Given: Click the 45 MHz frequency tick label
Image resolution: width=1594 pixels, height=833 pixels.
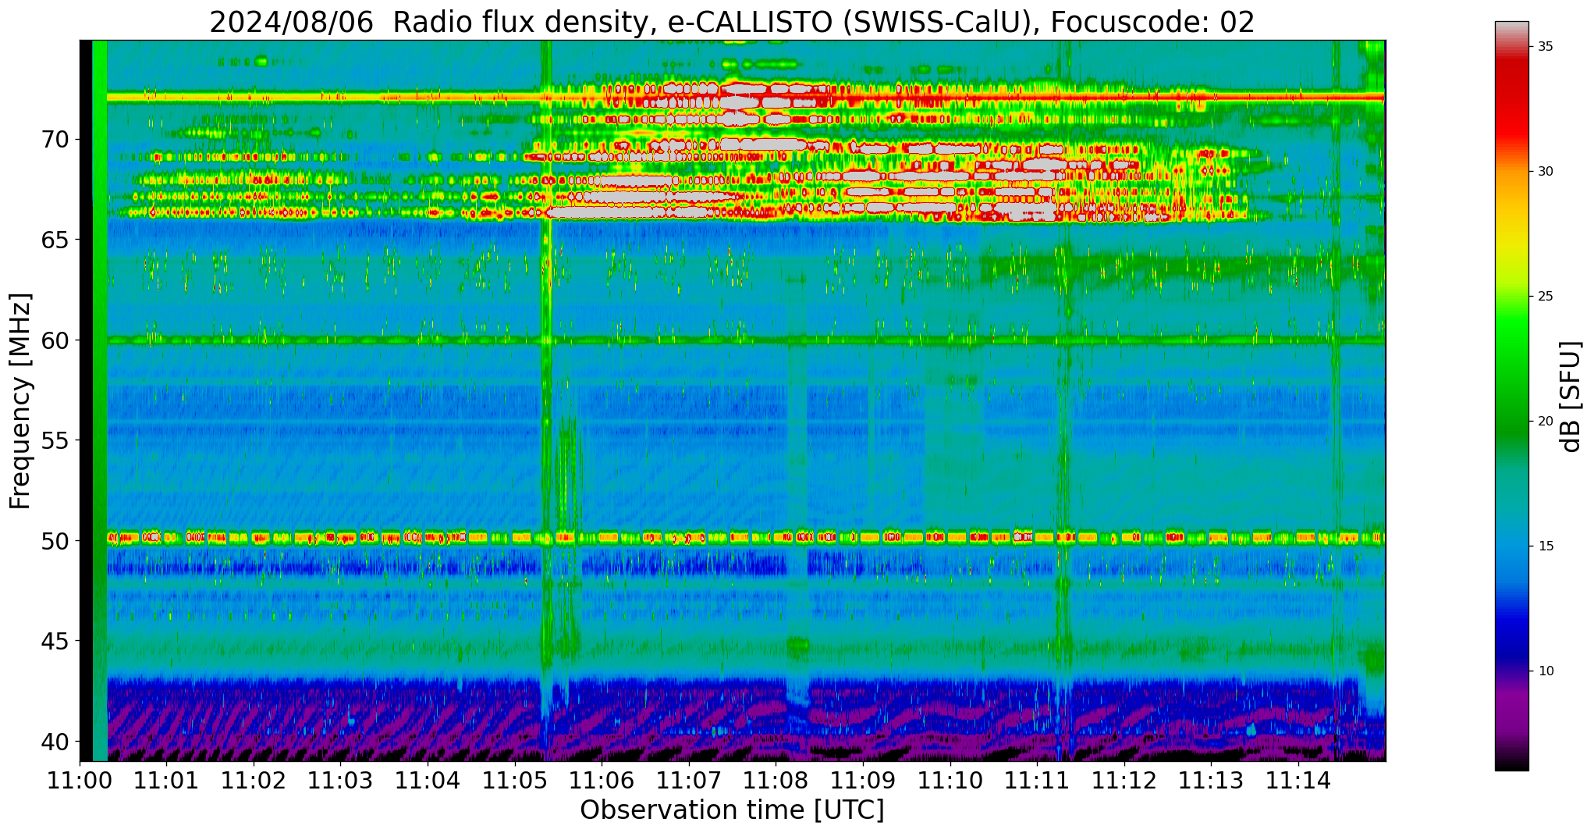Looking at the screenshot, I should 55,641.
